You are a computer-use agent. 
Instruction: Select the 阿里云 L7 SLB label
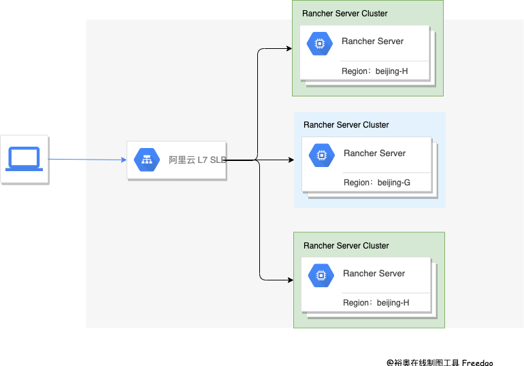point(197,160)
